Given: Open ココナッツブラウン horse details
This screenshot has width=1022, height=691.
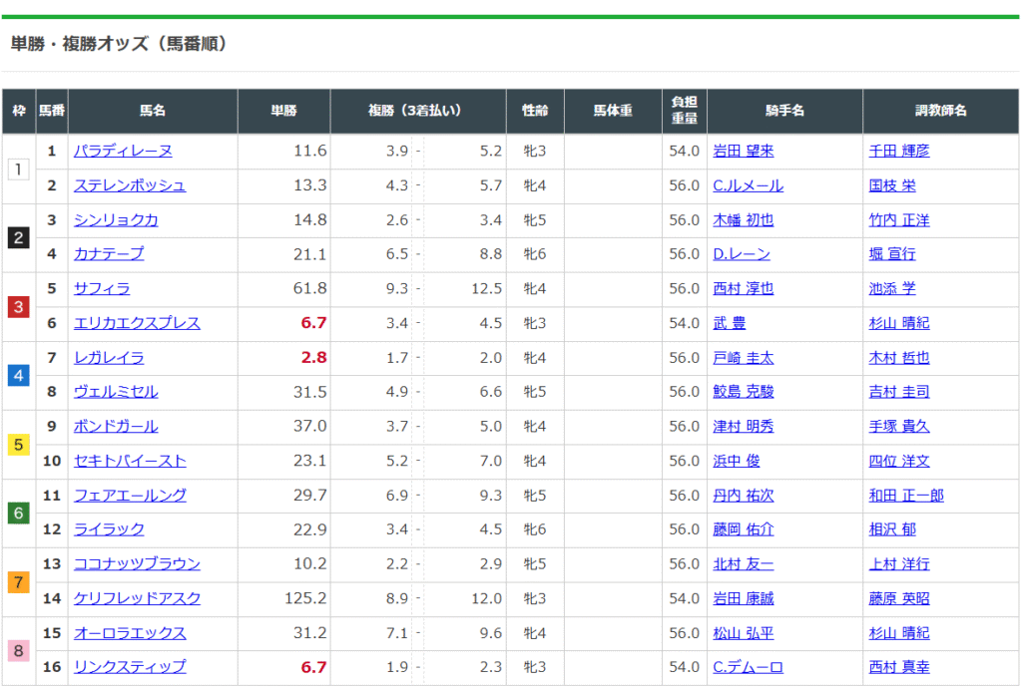Looking at the screenshot, I should pos(137,564).
